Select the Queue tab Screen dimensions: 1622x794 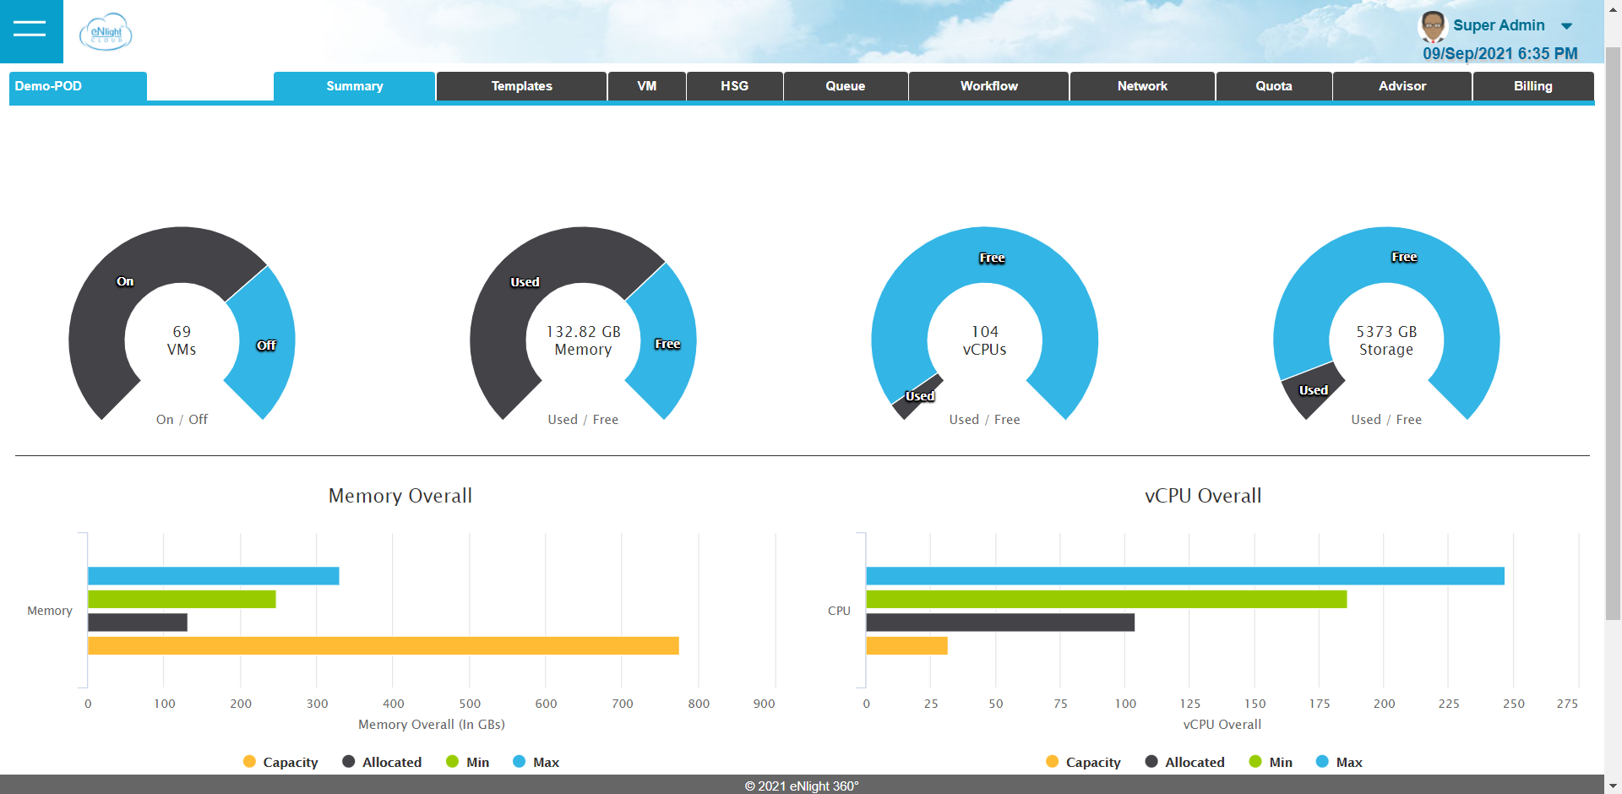click(845, 86)
